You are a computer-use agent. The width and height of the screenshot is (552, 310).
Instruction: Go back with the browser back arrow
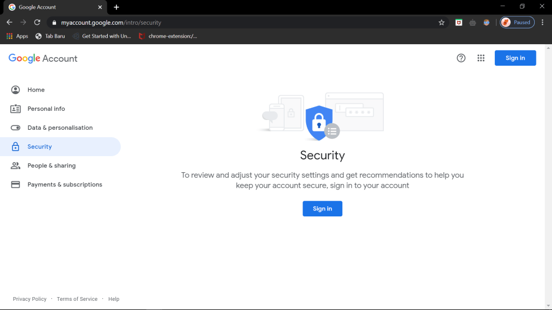tap(9, 23)
